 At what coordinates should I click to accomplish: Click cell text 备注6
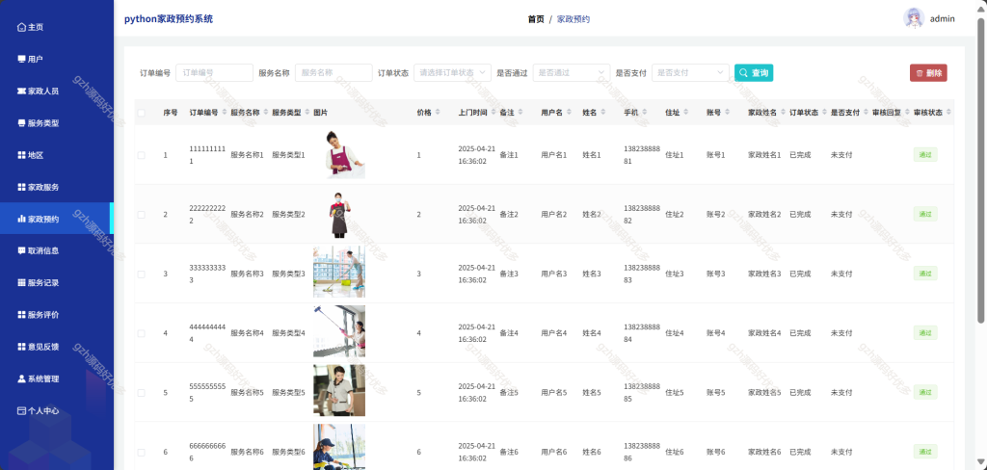point(509,452)
